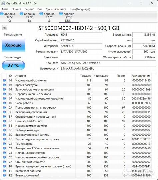Image resolution: width=158 pixels, height=180 pixels.
Task: Click status icon of row 01
Action: pos(4,80)
